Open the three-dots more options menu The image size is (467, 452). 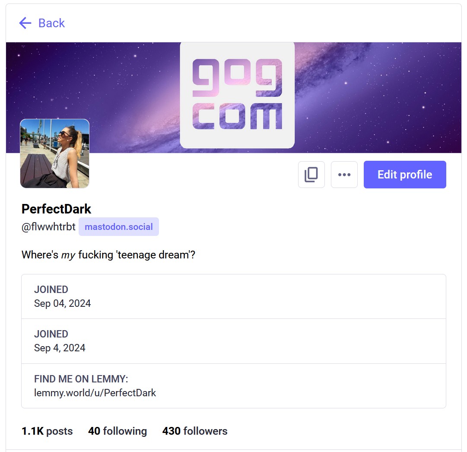[x=344, y=175]
